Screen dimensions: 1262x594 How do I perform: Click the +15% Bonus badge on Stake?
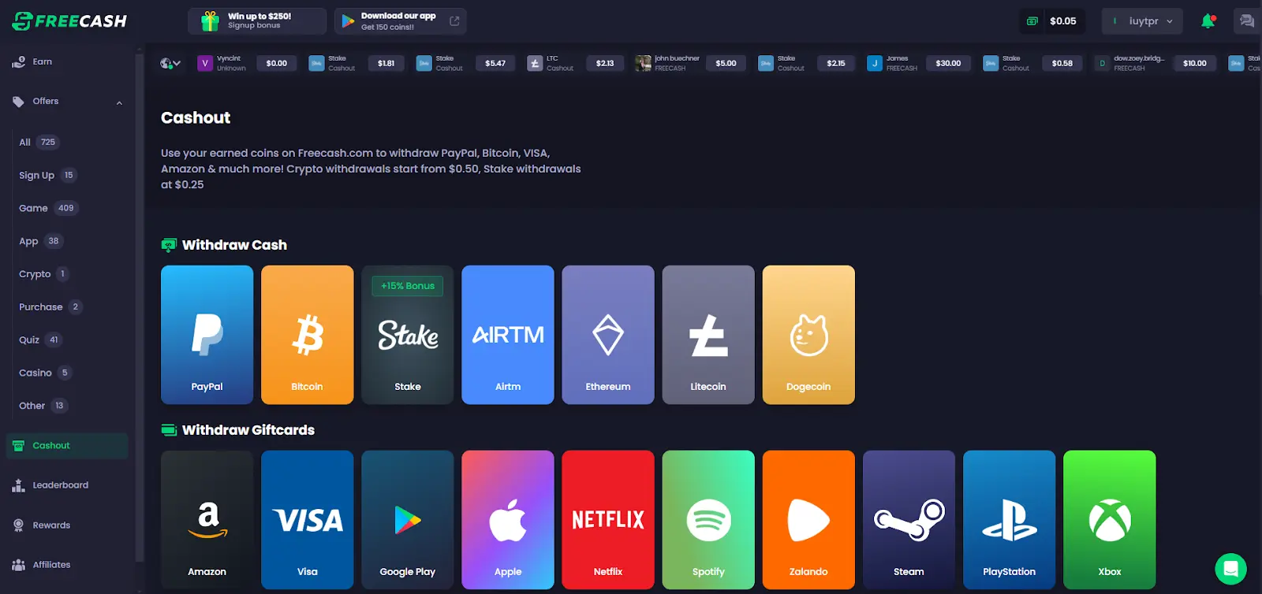[x=407, y=286]
